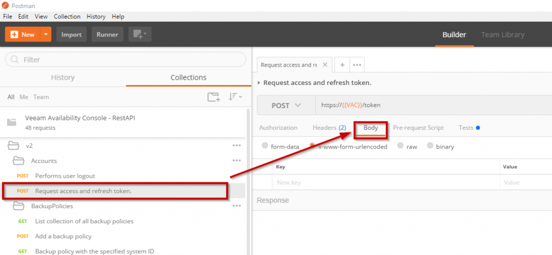Image resolution: width=552 pixels, height=255 pixels.
Task: Click the new collection folder icon
Action: coord(213,97)
